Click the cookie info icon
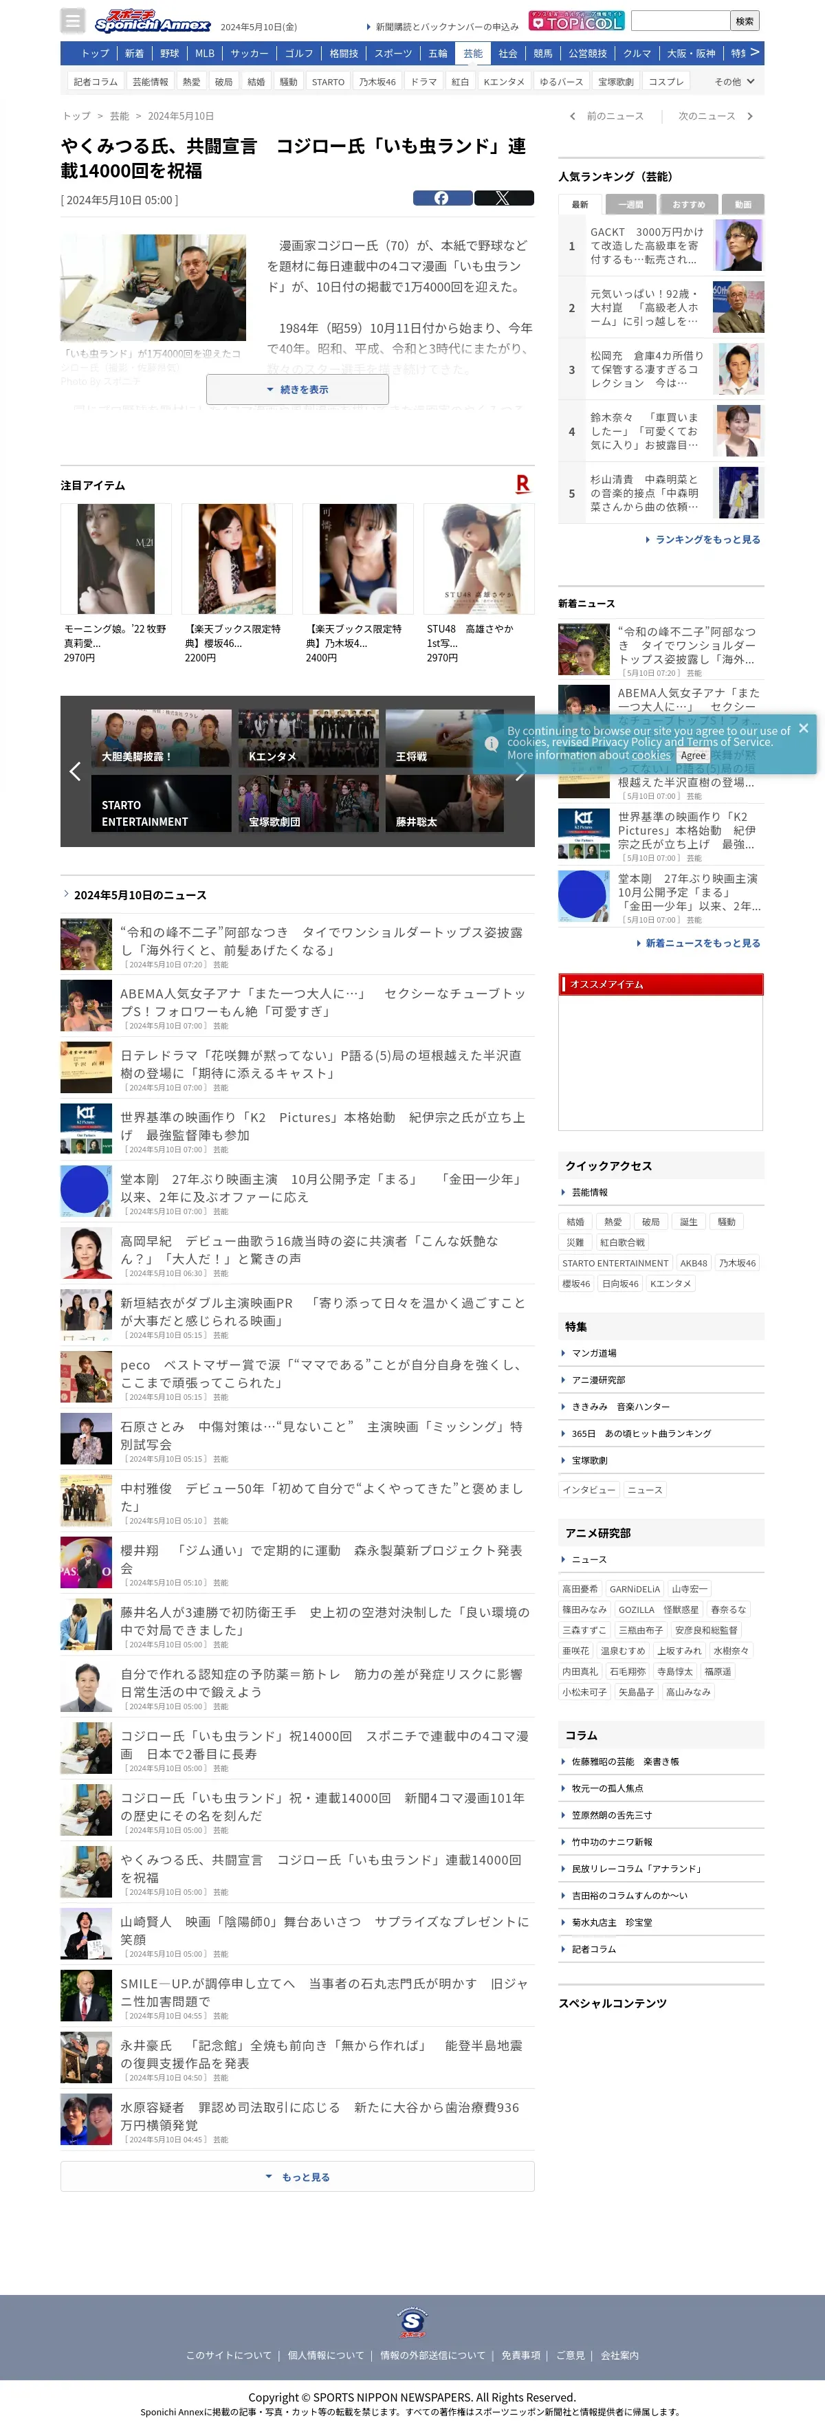The image size is (825, 2427). (x=491, y=743)
